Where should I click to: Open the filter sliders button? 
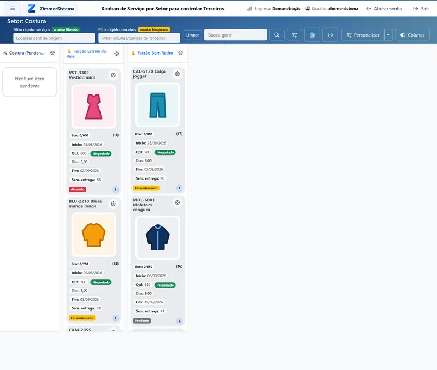click(x=294, y=35)
